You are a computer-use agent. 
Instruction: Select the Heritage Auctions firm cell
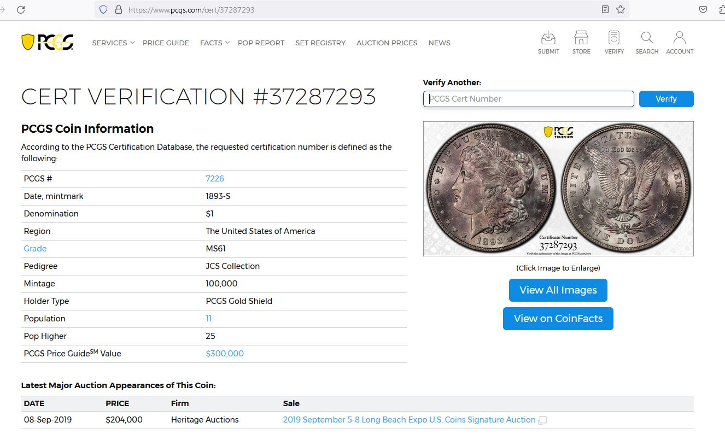[205, 420]
